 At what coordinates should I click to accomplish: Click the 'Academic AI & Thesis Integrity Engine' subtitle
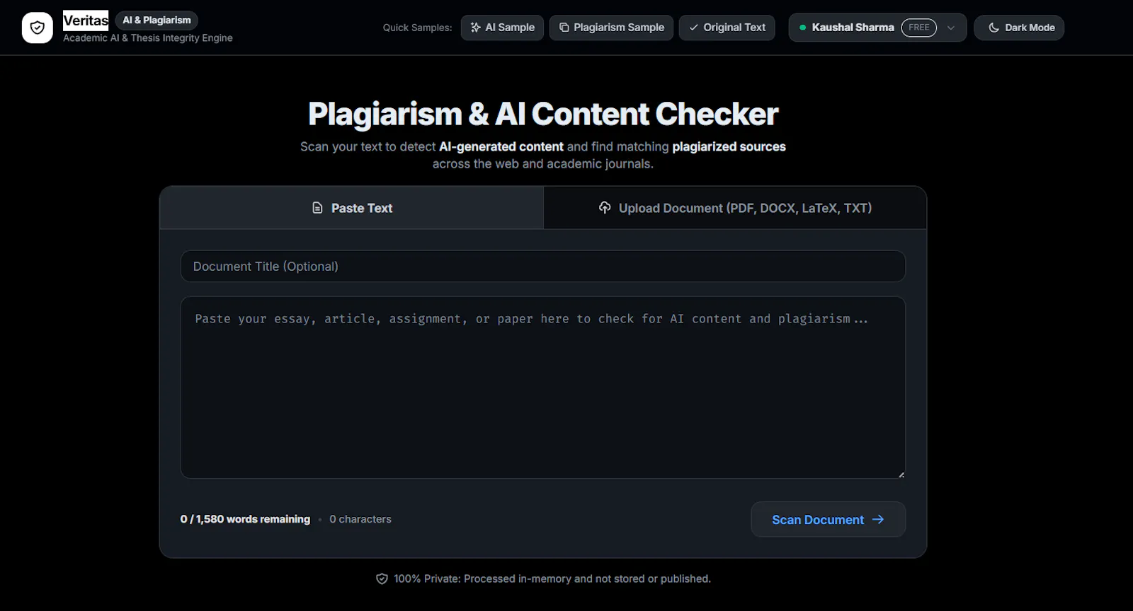[148, 37]
